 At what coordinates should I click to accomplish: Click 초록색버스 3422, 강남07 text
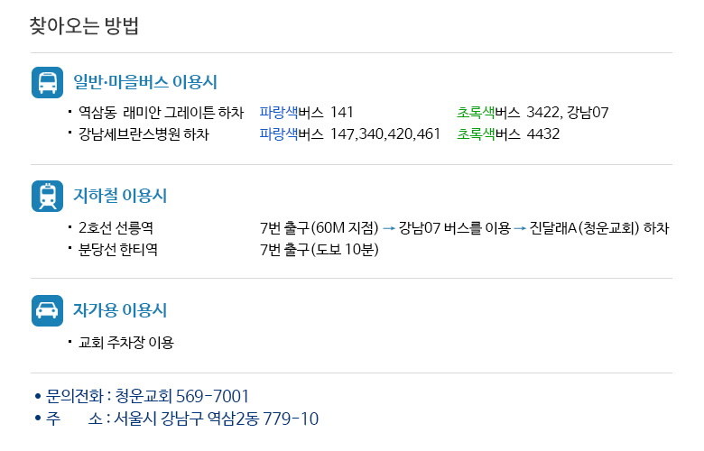533,112
